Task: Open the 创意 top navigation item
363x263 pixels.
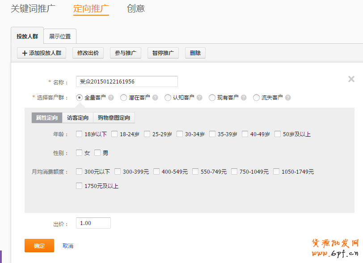Action: pyautogui.click(x=136, y=8)
